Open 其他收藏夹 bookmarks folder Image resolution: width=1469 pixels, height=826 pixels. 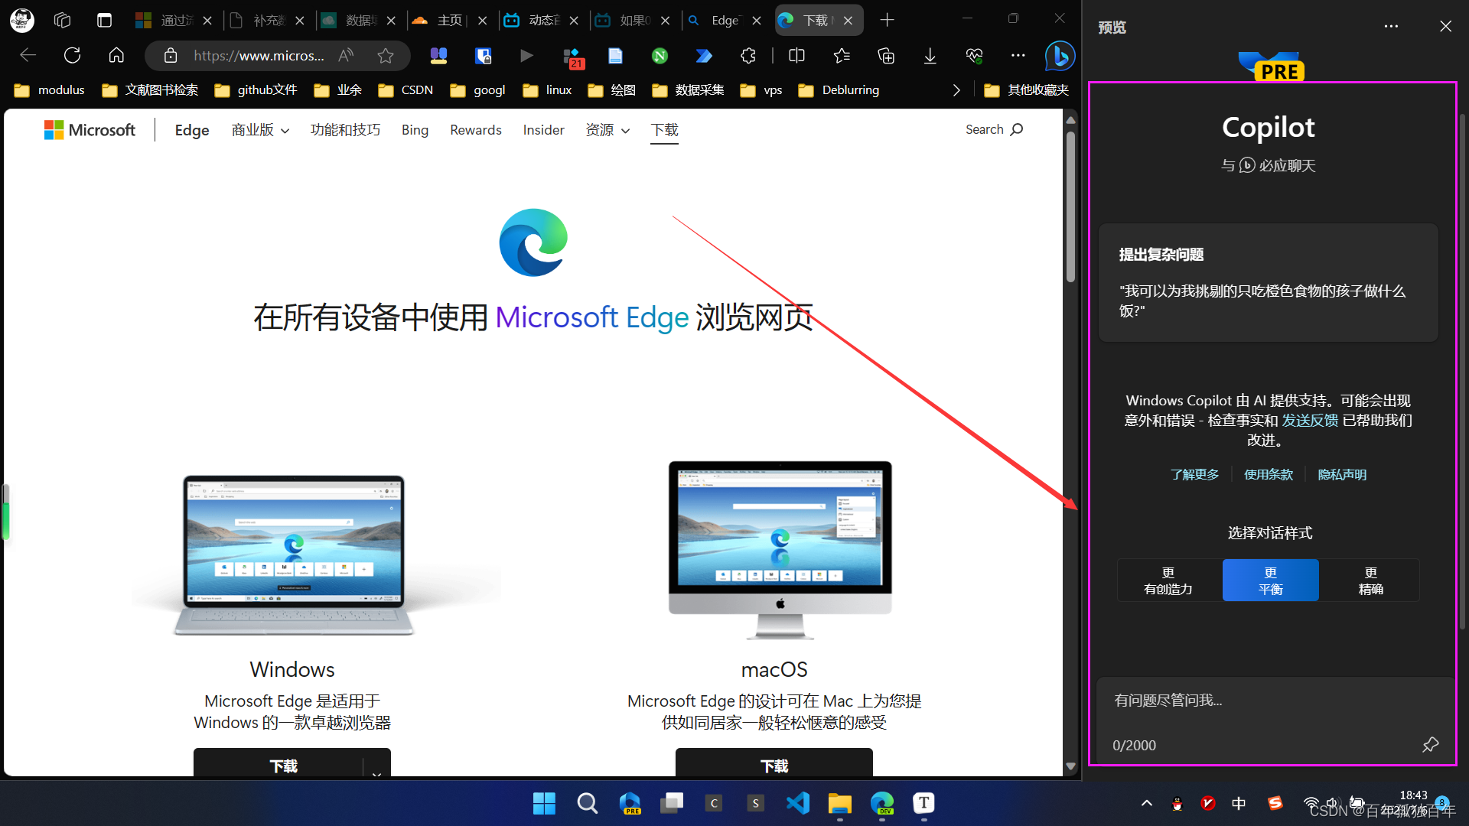[x=1026, y=90]
